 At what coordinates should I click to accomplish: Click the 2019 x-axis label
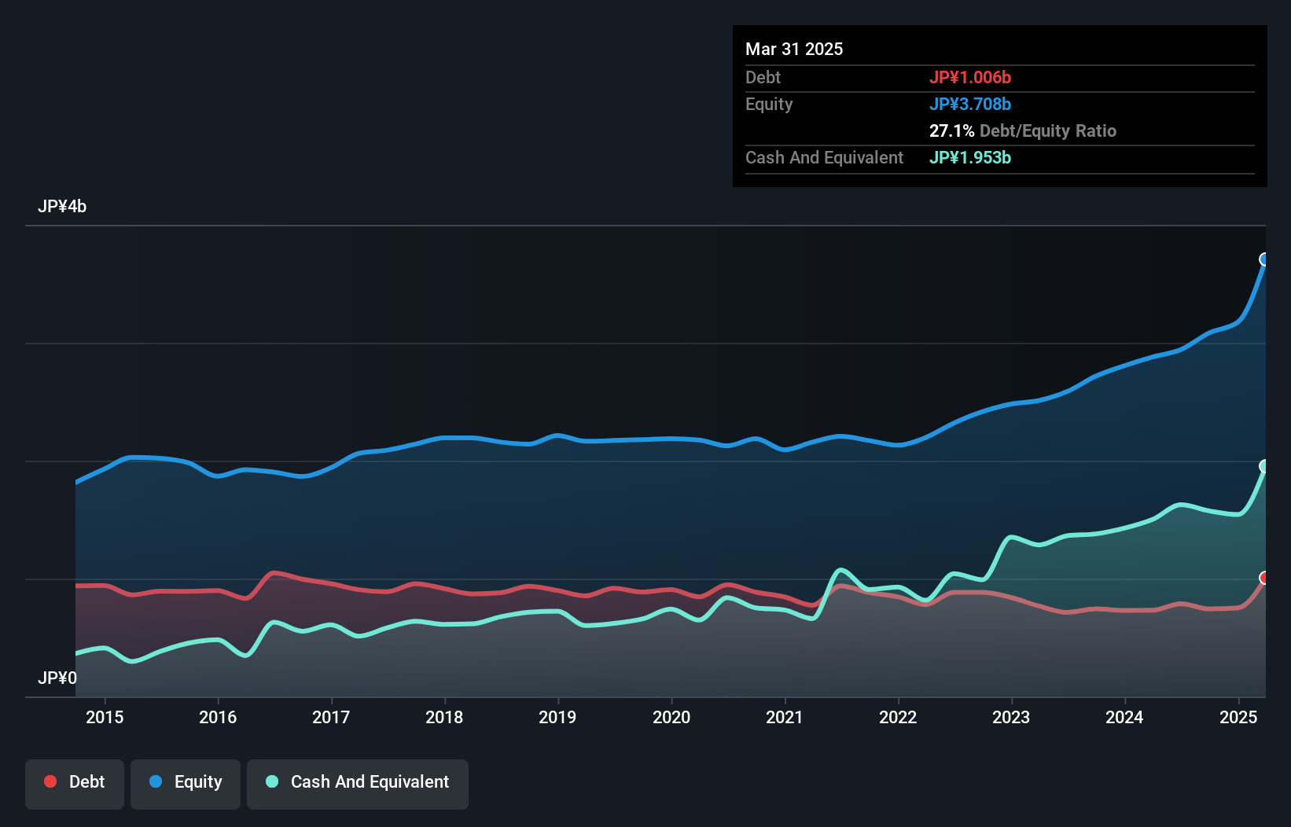click(x=557, y=717)
